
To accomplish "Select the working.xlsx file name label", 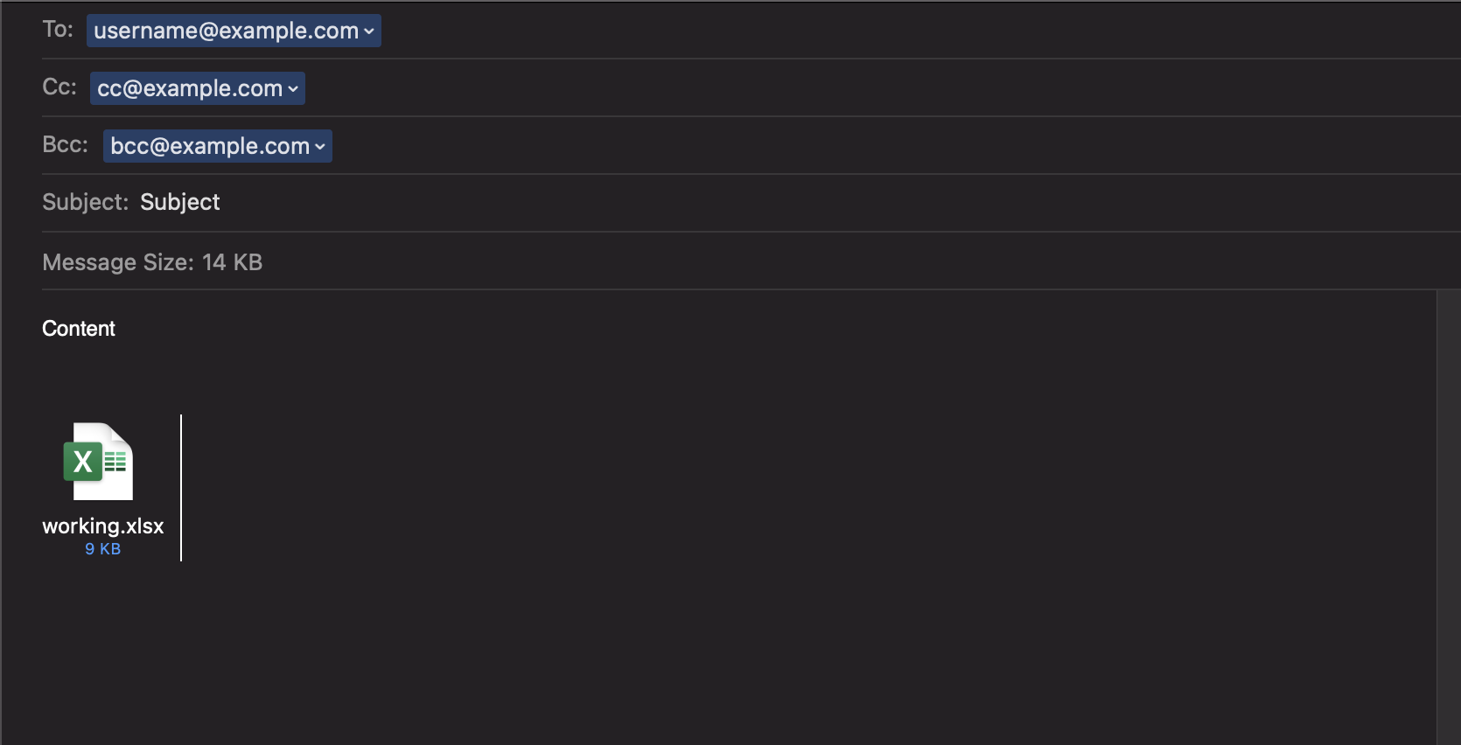I will [103, 526].
